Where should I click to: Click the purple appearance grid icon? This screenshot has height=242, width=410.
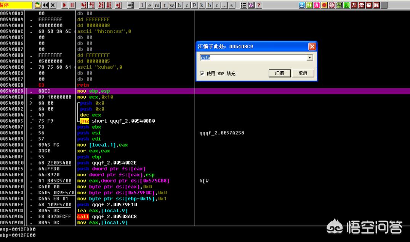pos(251,5)
